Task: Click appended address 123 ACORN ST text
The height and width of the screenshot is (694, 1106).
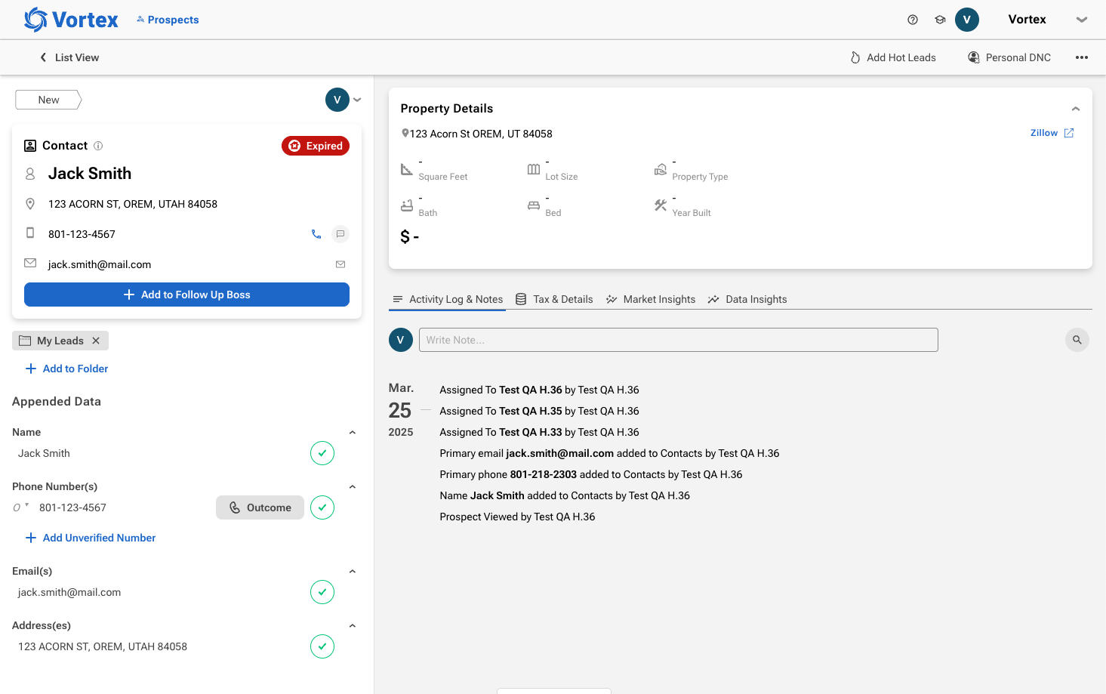Action: pos(103,646)
